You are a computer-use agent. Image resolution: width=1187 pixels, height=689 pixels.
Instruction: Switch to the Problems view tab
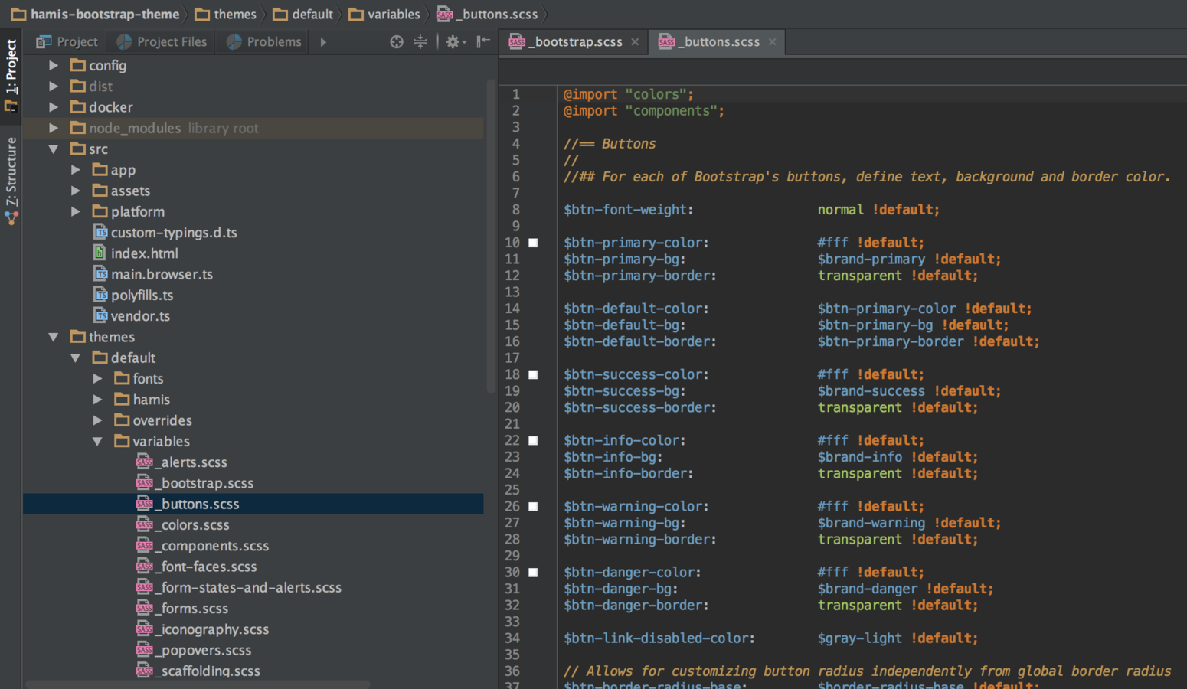pos(264,42)
